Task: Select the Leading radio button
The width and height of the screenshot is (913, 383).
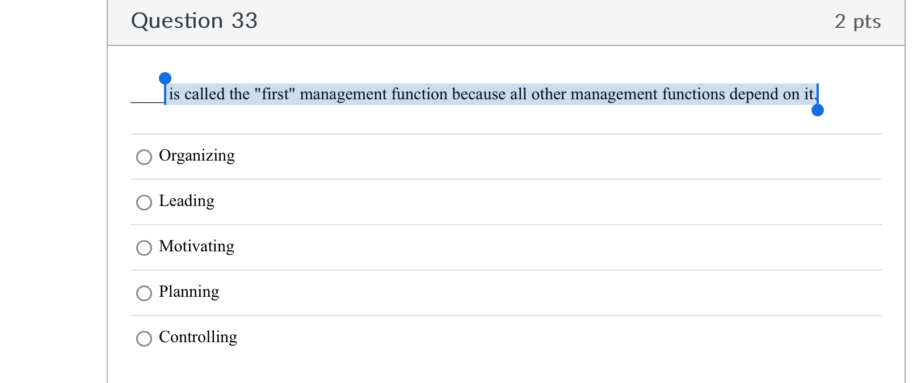Action: point(144,203)
